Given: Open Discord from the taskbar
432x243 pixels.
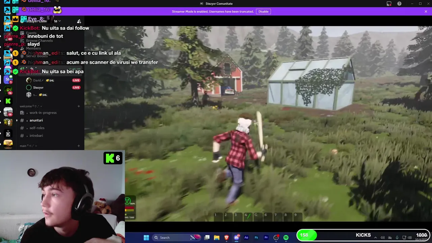Looking at the screenshot, I should pos(237,238).
